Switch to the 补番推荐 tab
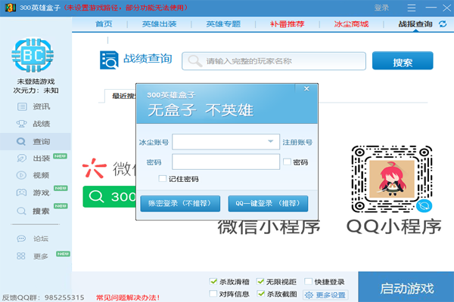The width and height of the screenshot is (454, 302). point(288,24)
